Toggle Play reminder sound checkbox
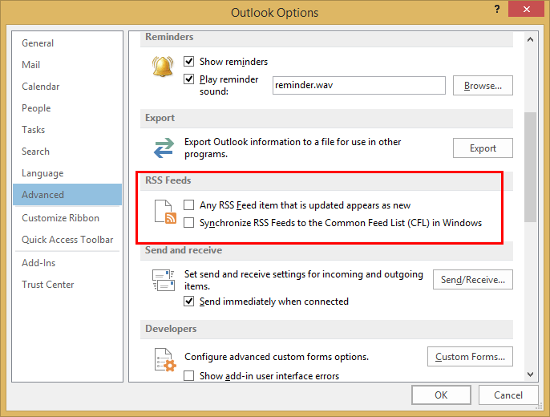The image size is (550, 417). tap(189, 79)
